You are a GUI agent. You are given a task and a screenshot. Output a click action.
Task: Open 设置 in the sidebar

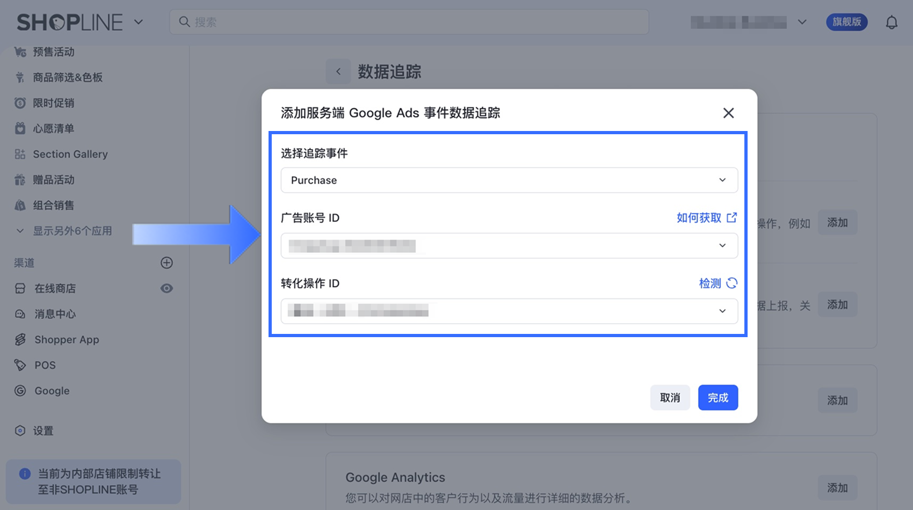[x=43, y=431]
